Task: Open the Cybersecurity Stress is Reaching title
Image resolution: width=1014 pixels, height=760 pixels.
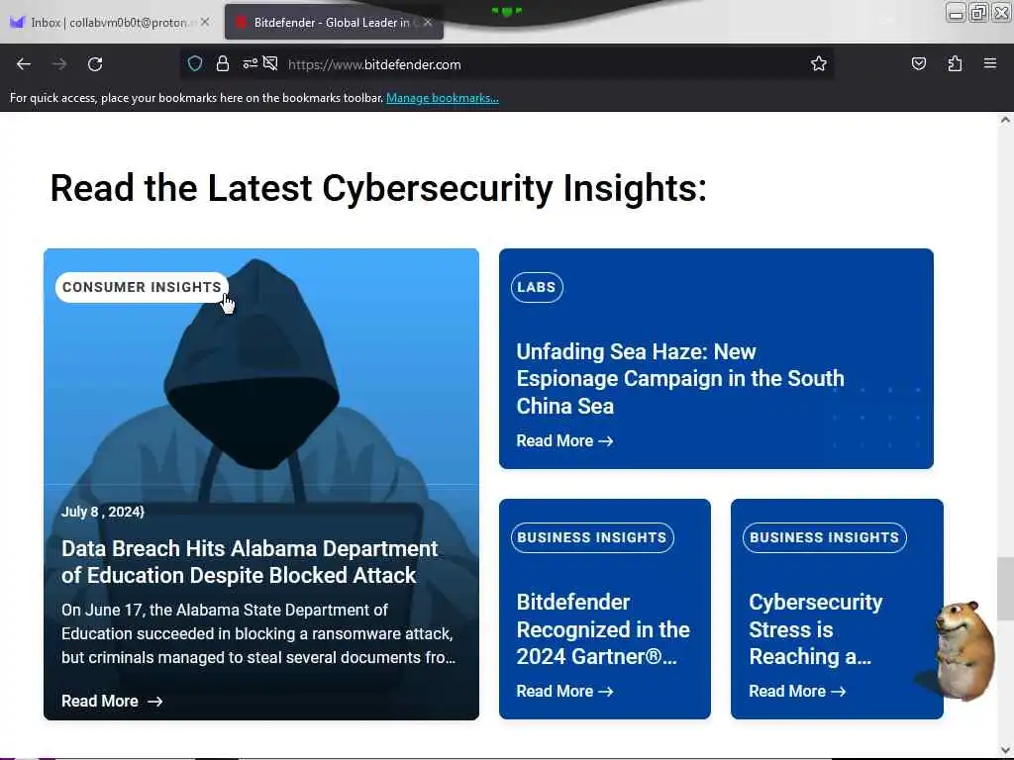Action: point(816,629)
